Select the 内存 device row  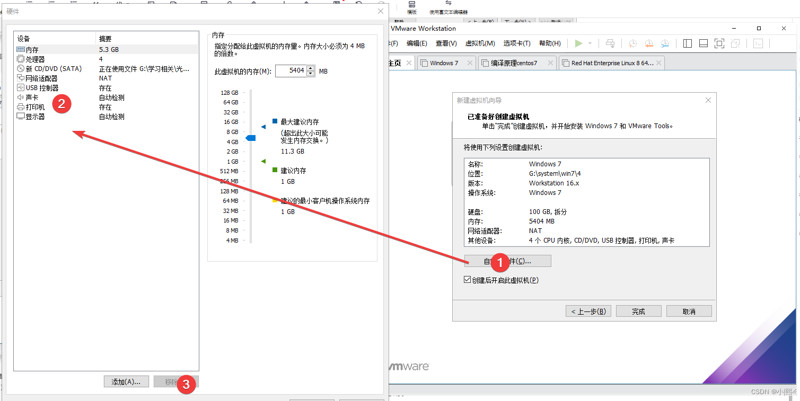(106, 50)
